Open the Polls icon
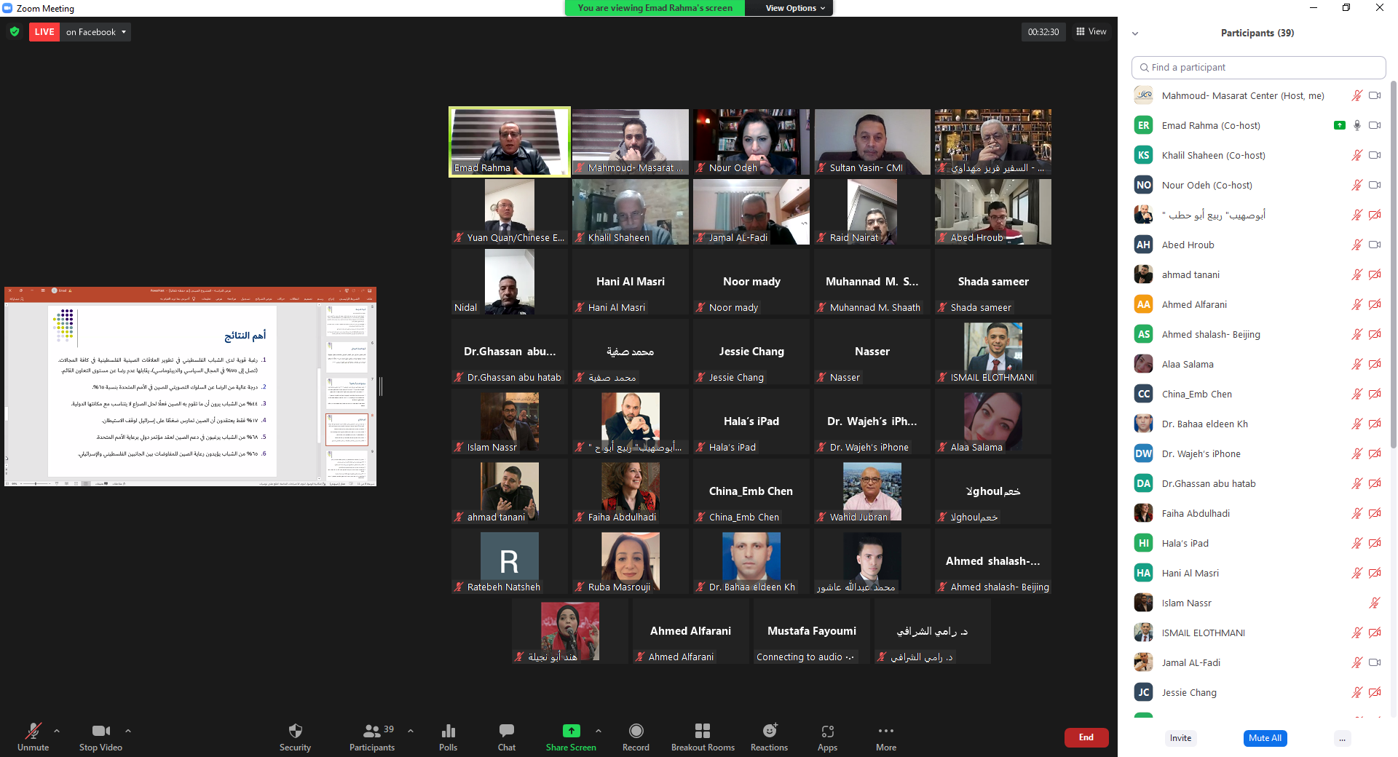The height and width of the screenshot is (757, 1398). [x=449, y=731]
